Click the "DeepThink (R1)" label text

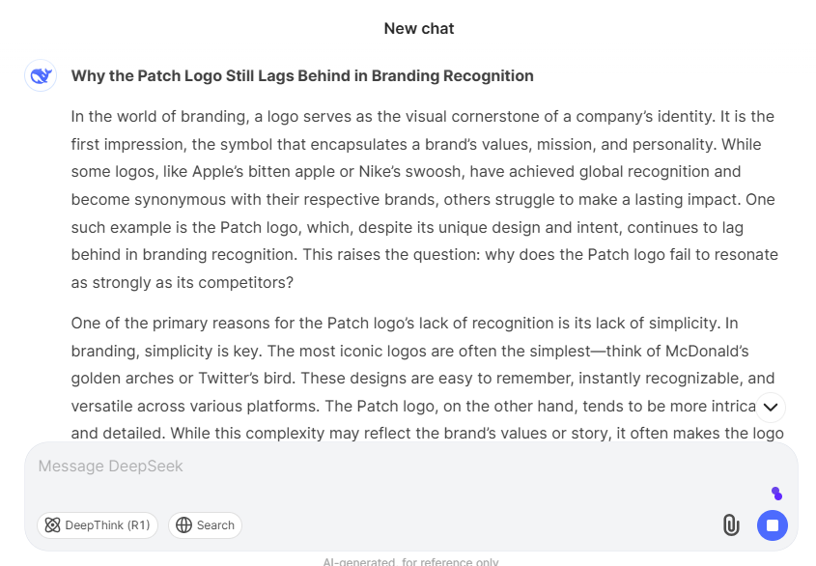[107, 525]
